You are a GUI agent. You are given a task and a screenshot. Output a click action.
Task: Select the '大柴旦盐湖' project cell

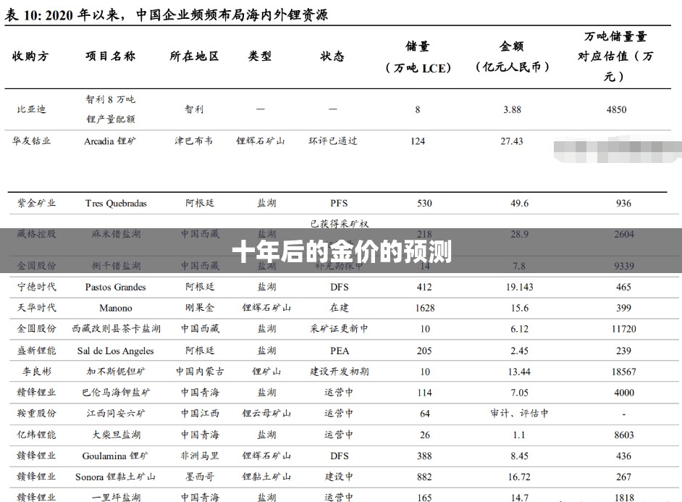116,435
